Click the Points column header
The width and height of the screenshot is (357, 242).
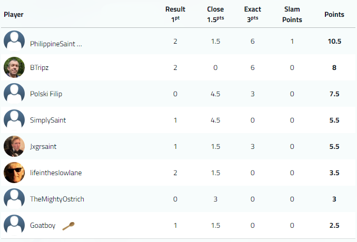coord(334,14)
